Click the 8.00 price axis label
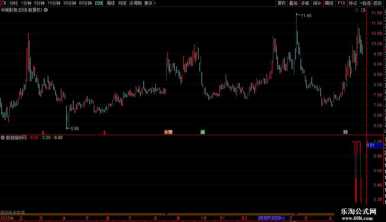The width and height of the screenshot is (386, 222). click(x=377, y=84)
